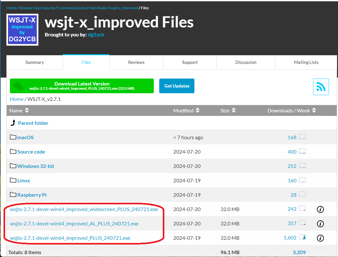Image resolution: width=338 pixels, height=257 pixels.
Task: Open downloads chart for Linux folder
Action: pyautogui.click(x=302, y=180)
